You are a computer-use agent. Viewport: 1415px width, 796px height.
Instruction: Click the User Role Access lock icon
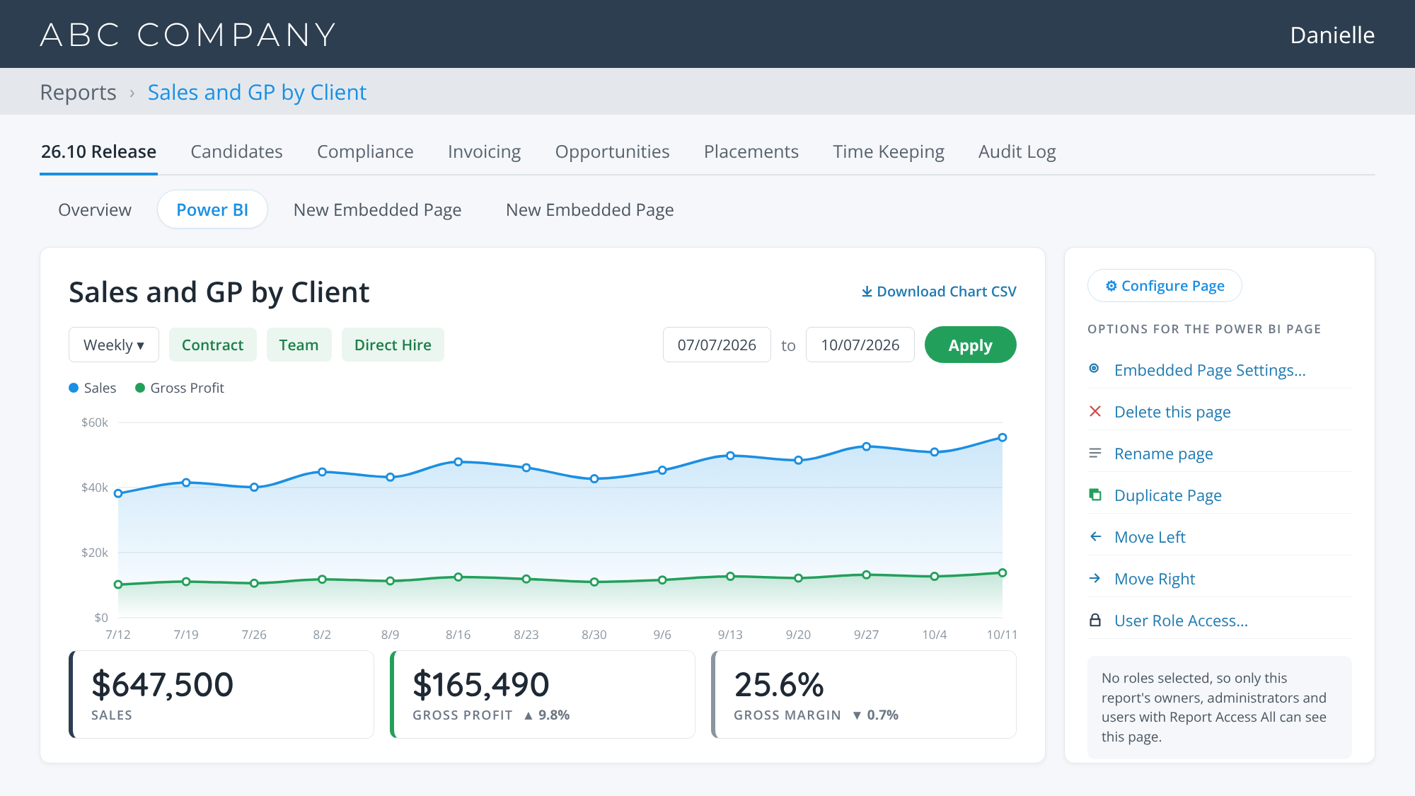click(1095, 620)
